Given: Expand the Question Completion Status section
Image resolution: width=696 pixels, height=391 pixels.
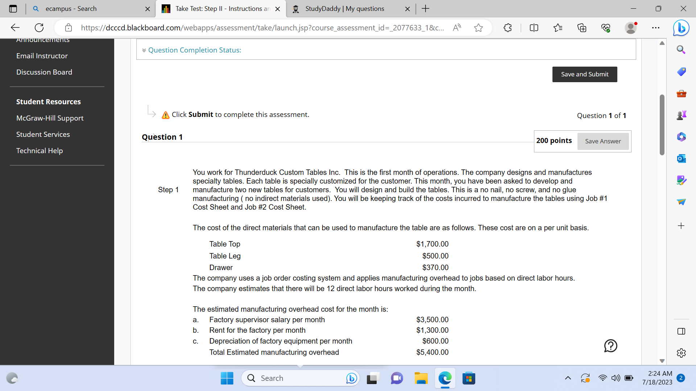Looking at the screenshot, I should coord(194,50).
